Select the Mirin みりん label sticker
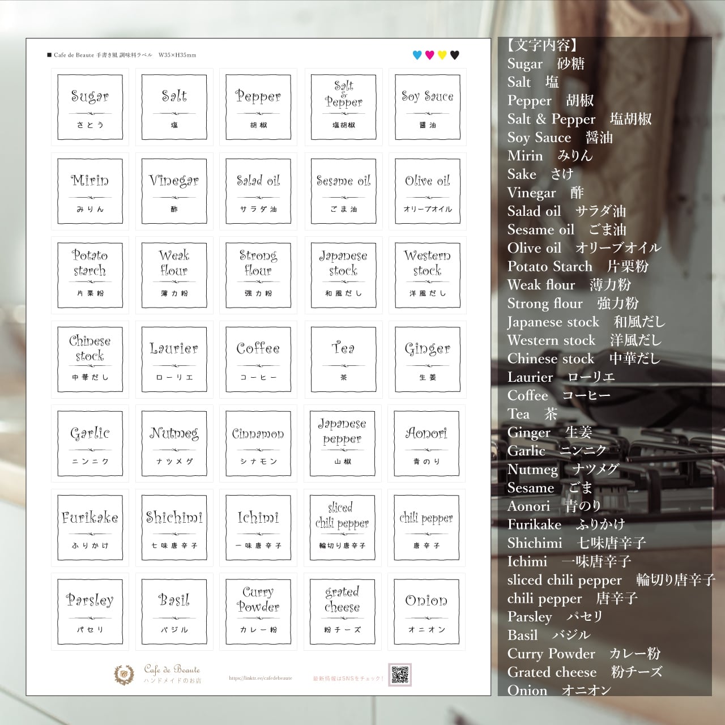The height and width of the screenshot is (725, 725). pyautogui.click(x=90, y=191)
